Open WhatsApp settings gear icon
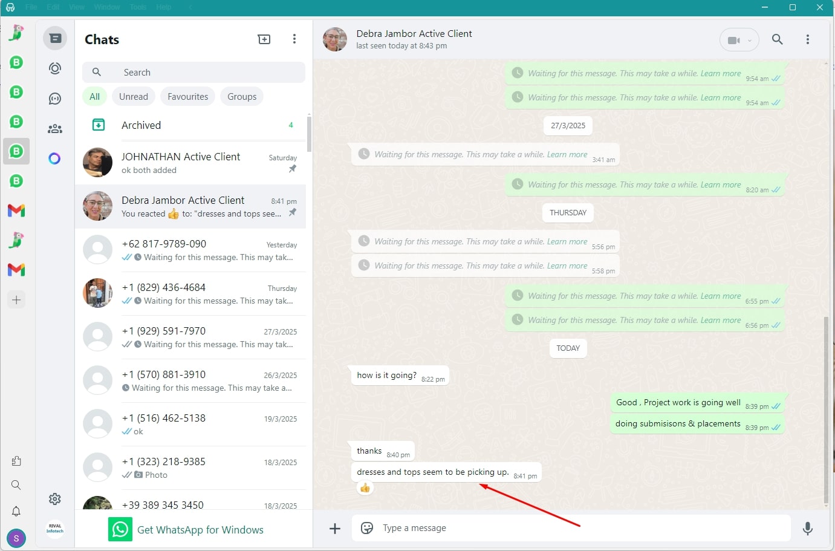This screenshot has height=551, width=835. (x=55, y=499)
